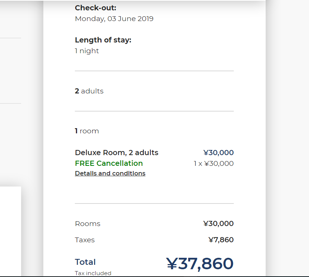309x277 pixels.
Task: Click the ¥7,860 taxes amount
Action: pos(221,240)
